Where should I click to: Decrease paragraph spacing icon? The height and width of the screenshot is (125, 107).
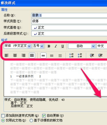(80, 55)
